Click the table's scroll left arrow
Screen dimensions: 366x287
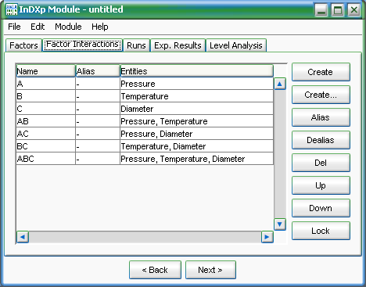point(23,237)
